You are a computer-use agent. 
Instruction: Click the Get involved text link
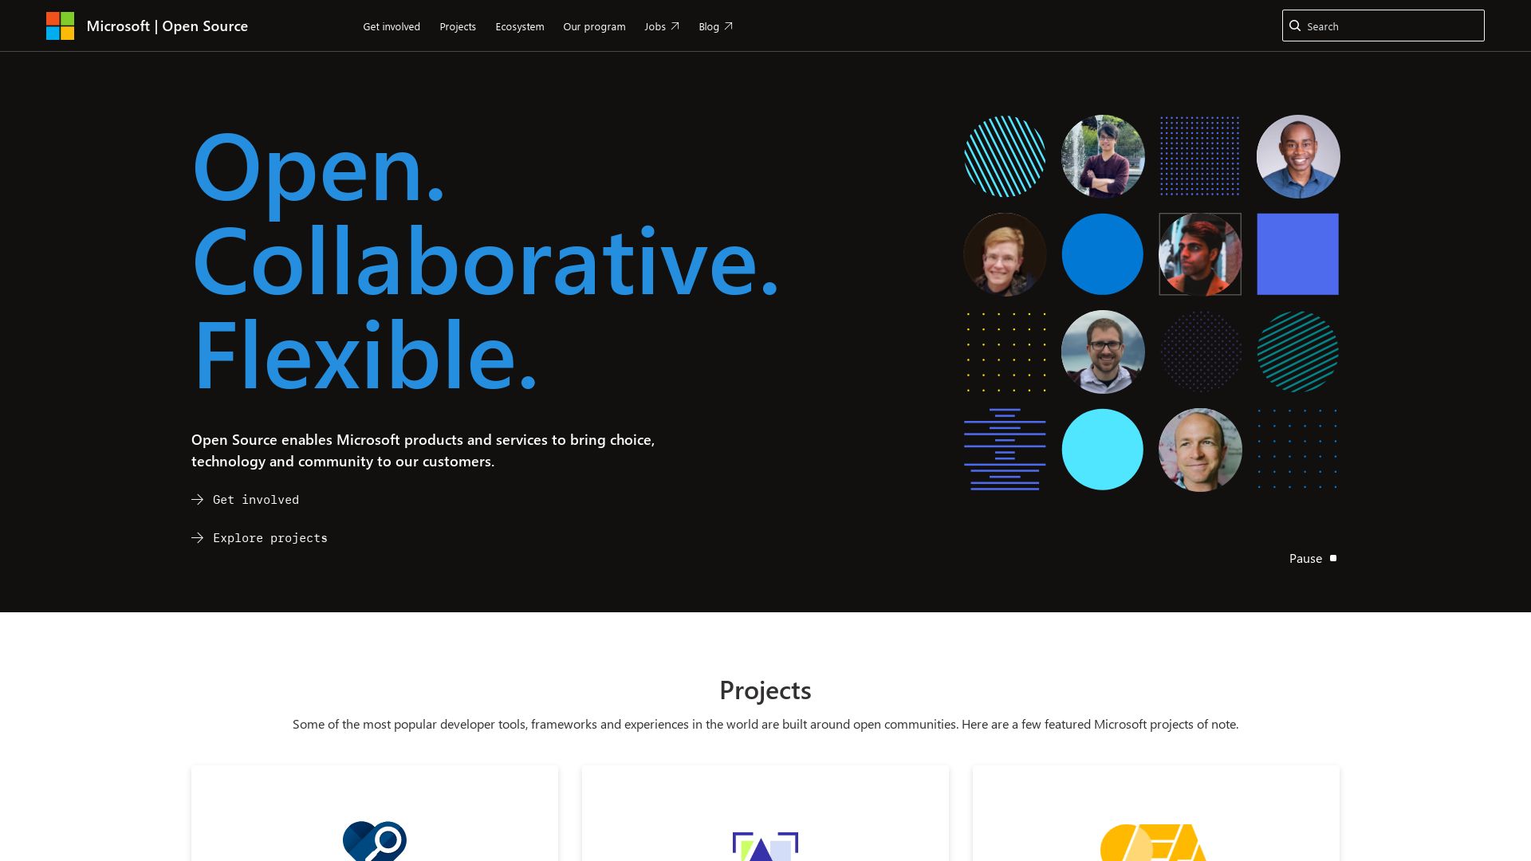tap(255, 498)
